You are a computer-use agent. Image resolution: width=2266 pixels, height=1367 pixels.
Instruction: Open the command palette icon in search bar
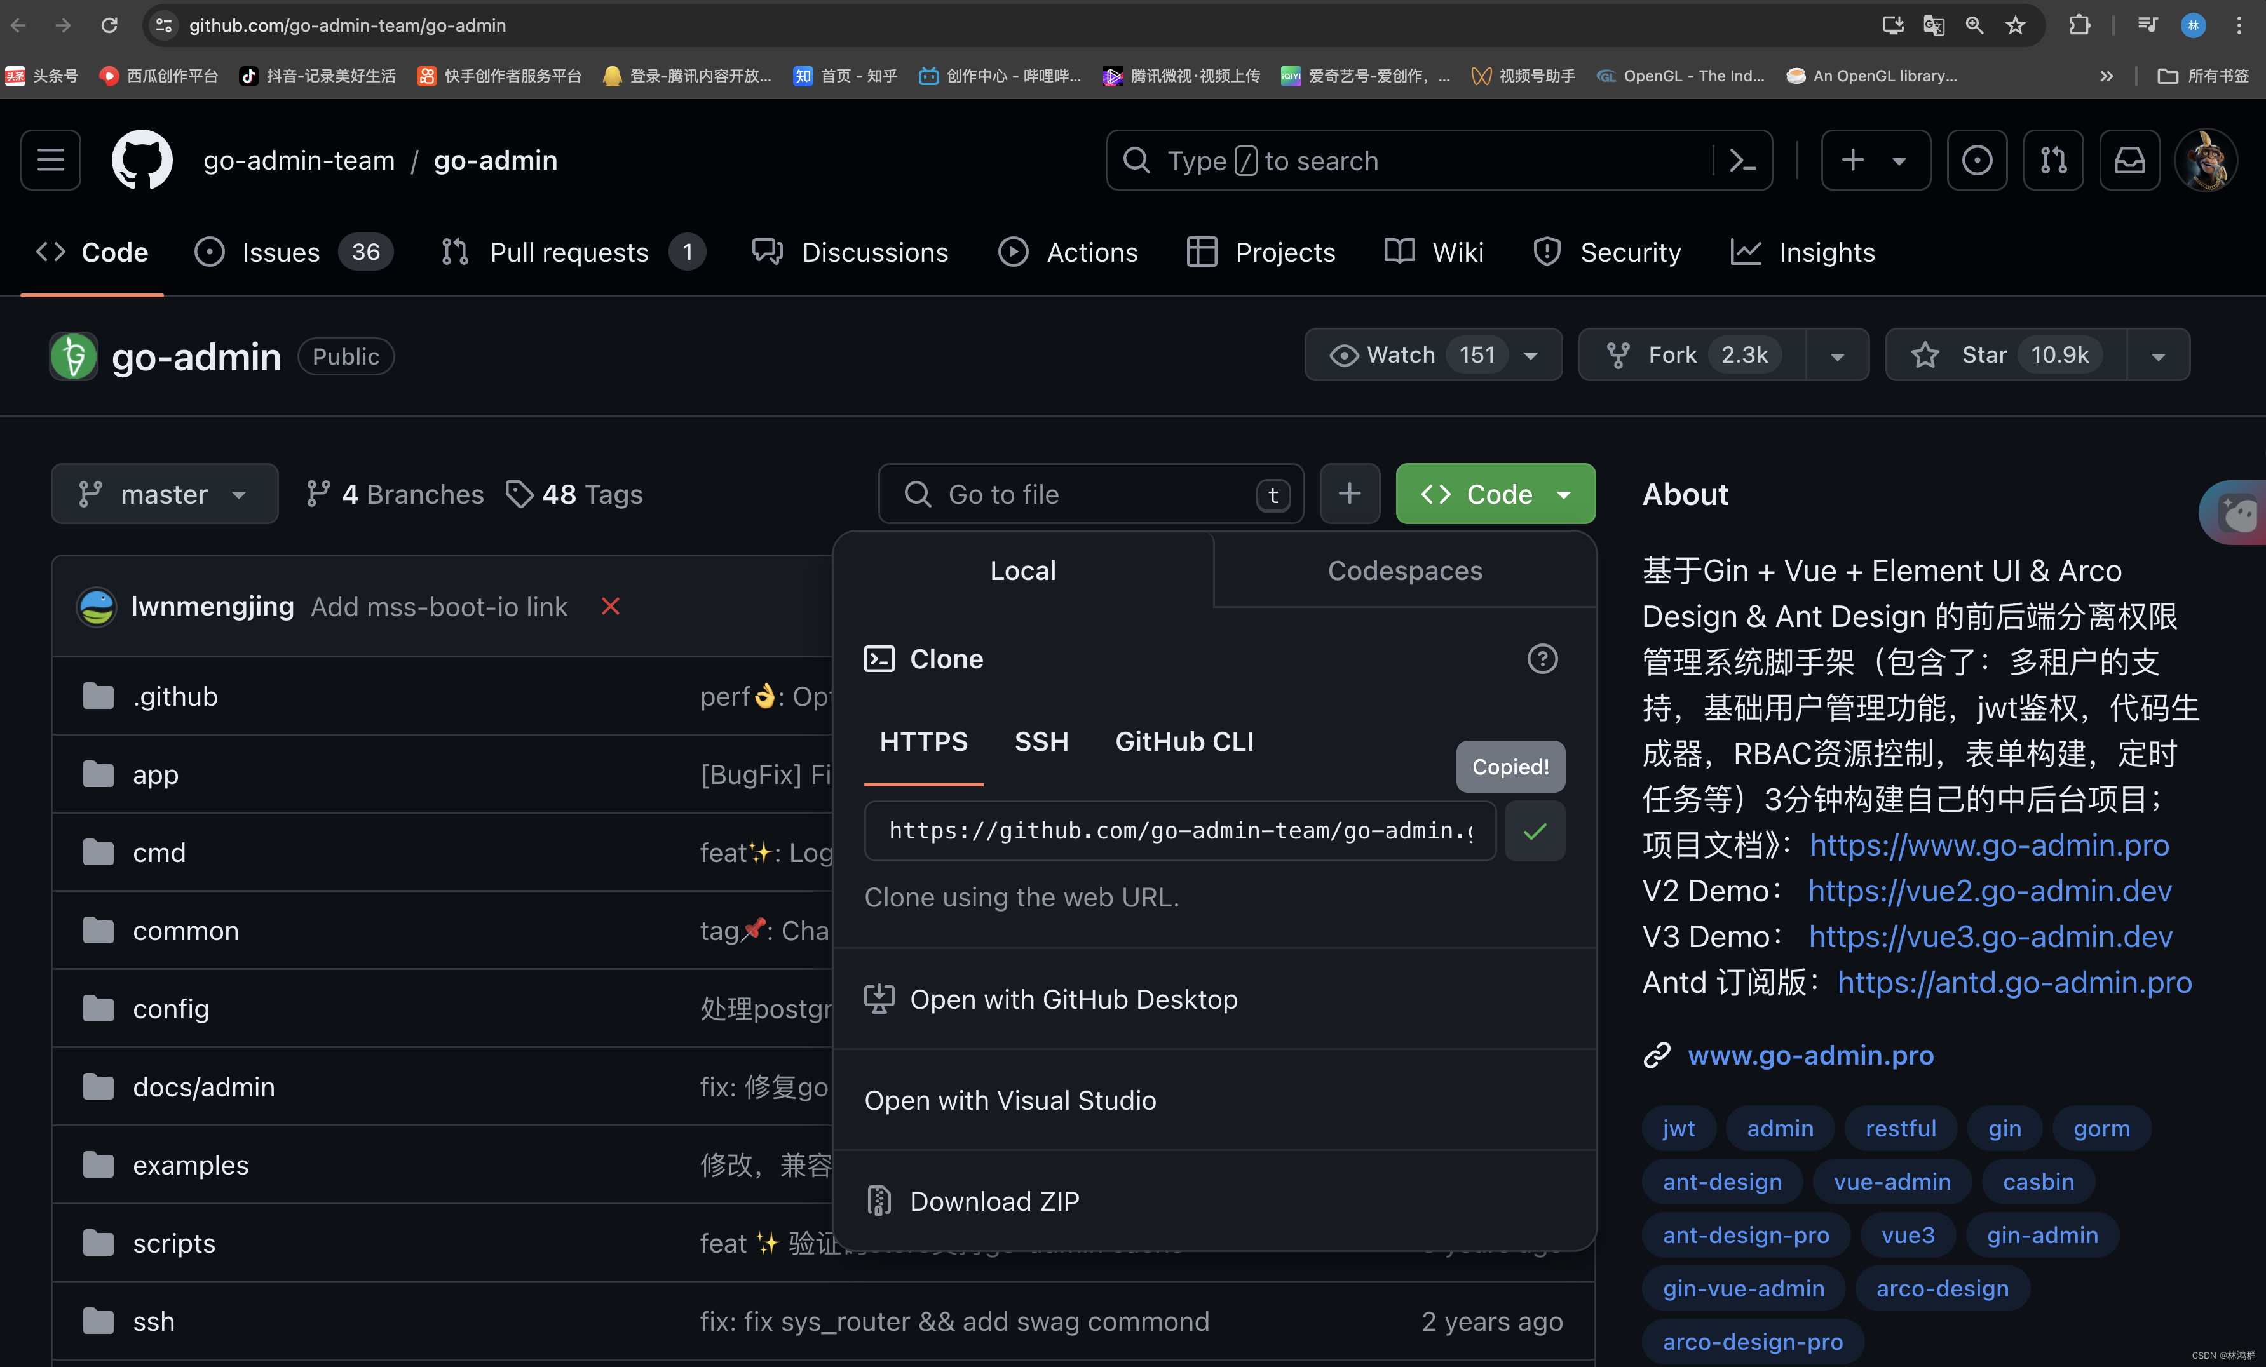pos(1743,161)
